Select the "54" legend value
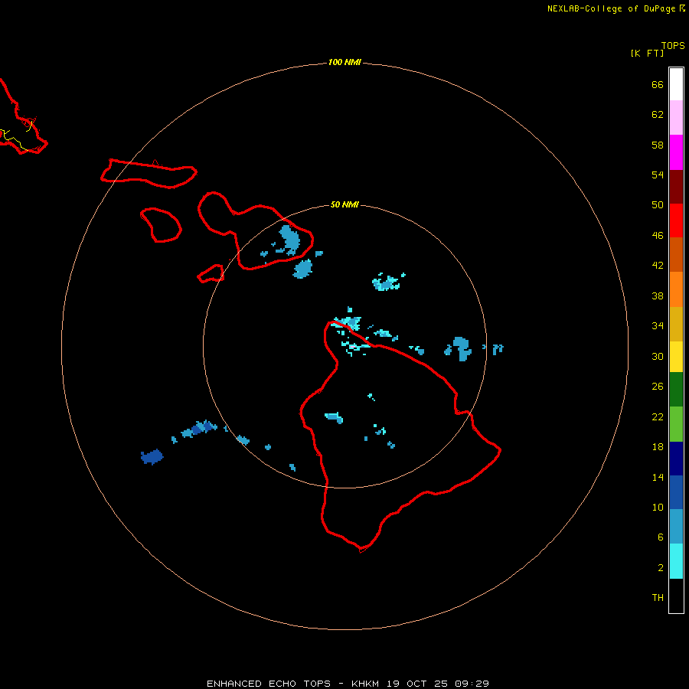Viewport: 689px width, 689px height. [x=658, y=175]
